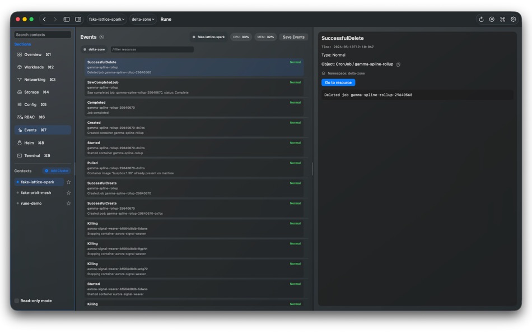Select Started event for aurora-signal-weaver-bf564d8db-5dwxs
This screenshot has width=532, height=333.
(194, 289)
